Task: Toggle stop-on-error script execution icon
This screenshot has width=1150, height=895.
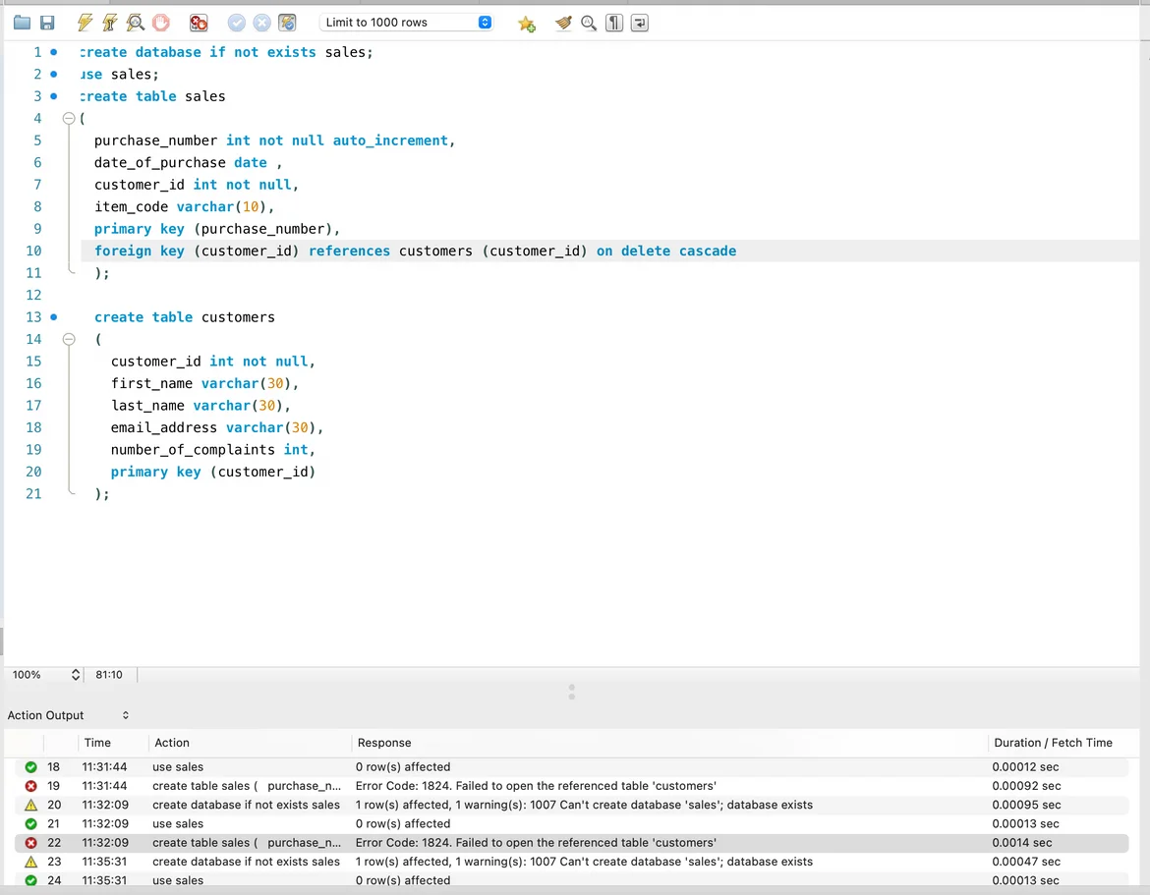Action: click(x=199, y=23)
